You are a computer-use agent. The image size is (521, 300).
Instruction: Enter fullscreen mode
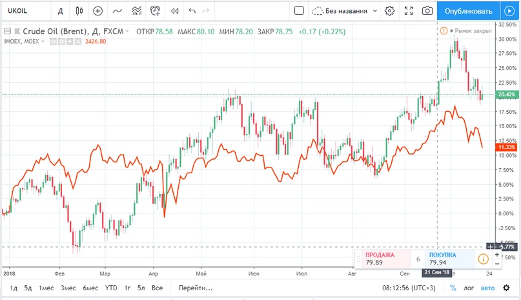pyautogui.click(x=408, y=11)
